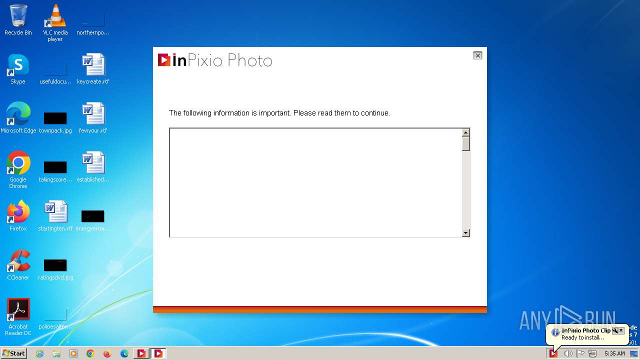Image resolution: width=640 pixels, height=360 pixels.
Task: Select the Google Chrome desktop shortcut
Action: [x=18, y=170]
